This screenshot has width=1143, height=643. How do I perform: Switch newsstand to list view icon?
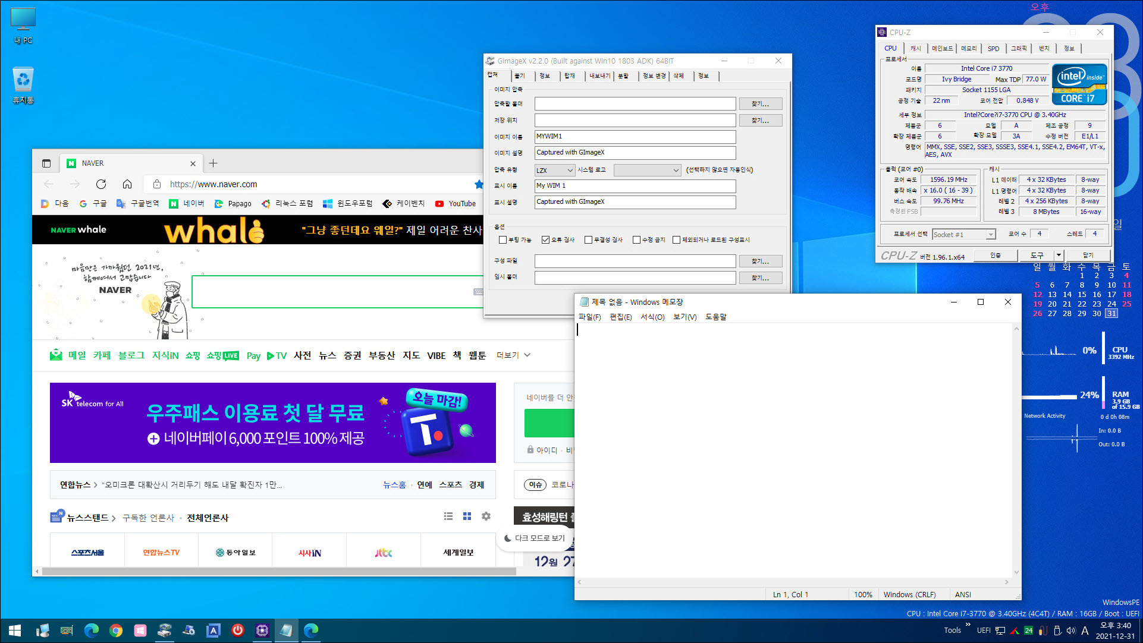tap(448, 516)
